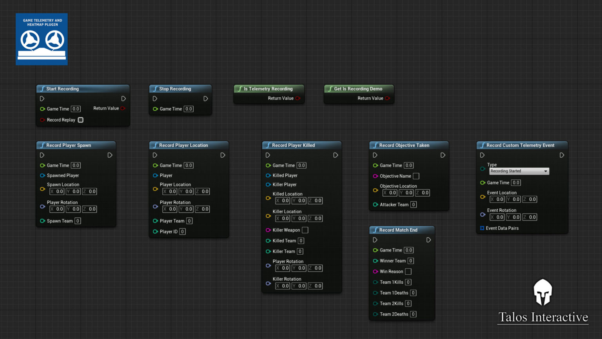Click the Record Objective Taken function icon
This screenshot has width=602, height=339.
[375, 145]
